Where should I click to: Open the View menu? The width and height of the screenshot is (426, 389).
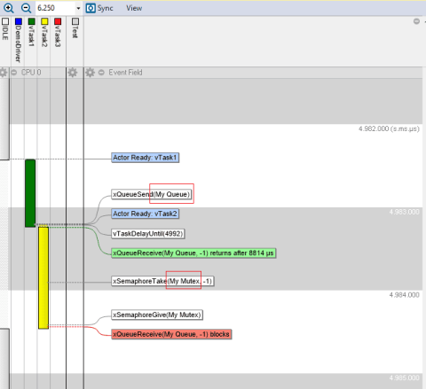[x=134, y=8]
